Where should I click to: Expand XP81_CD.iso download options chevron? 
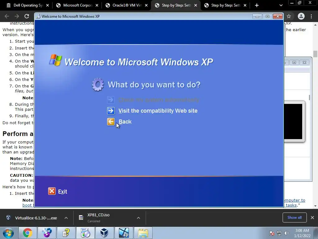tap(139, 218)
